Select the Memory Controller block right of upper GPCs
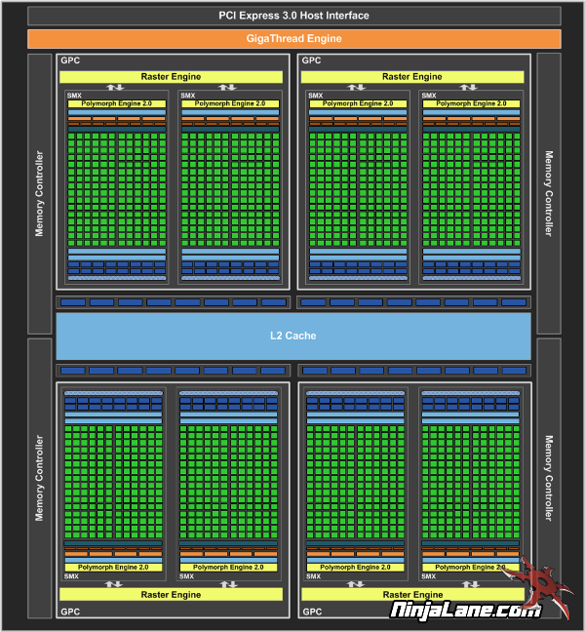This screenshot has width=585, height=632. click(549, 194)
